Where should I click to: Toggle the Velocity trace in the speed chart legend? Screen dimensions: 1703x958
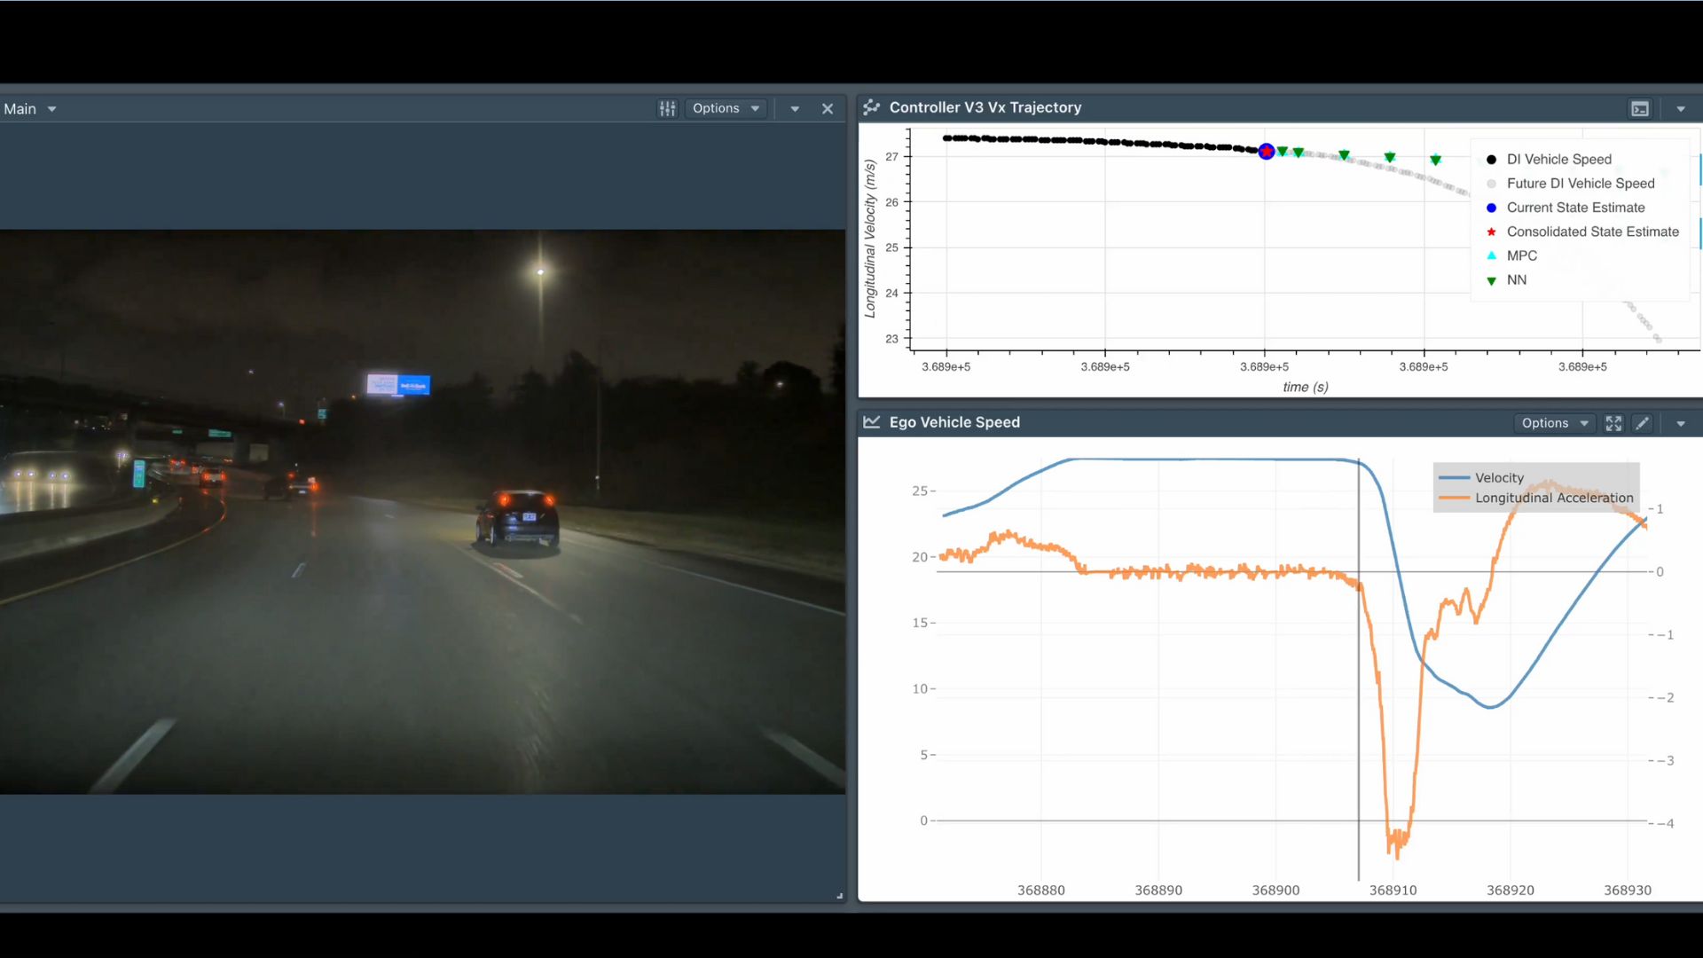(1498, 477)
